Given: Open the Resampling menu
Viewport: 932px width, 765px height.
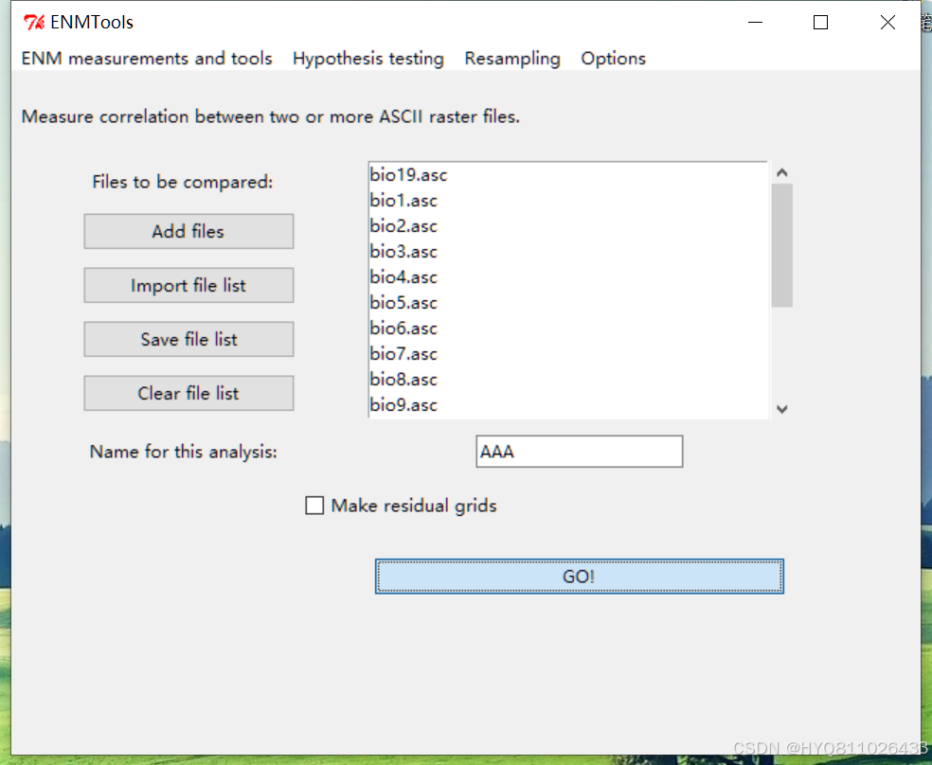Looking at the screenshot, I should pyautogui.click(x=512, y=58).
